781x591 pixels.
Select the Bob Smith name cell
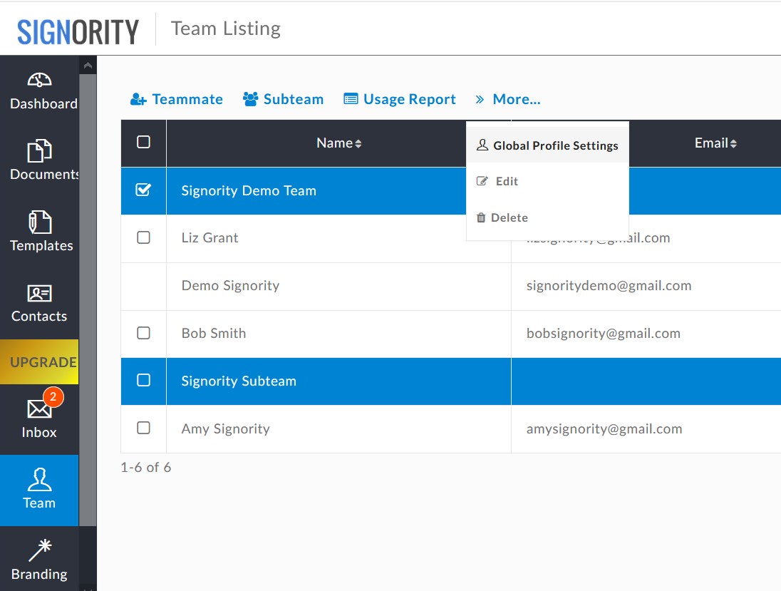[x=214, y=333]
